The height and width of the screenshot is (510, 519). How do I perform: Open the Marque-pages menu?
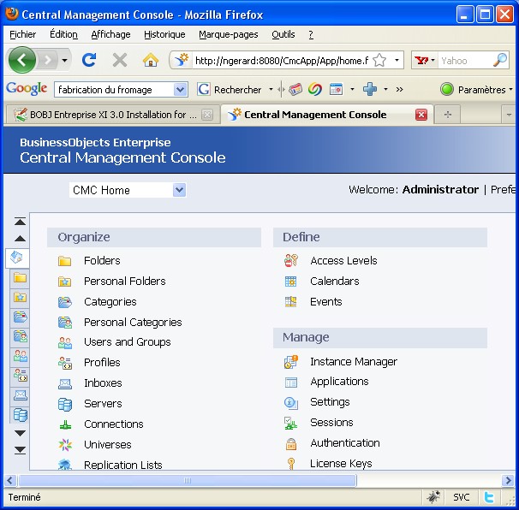[229, 34]
